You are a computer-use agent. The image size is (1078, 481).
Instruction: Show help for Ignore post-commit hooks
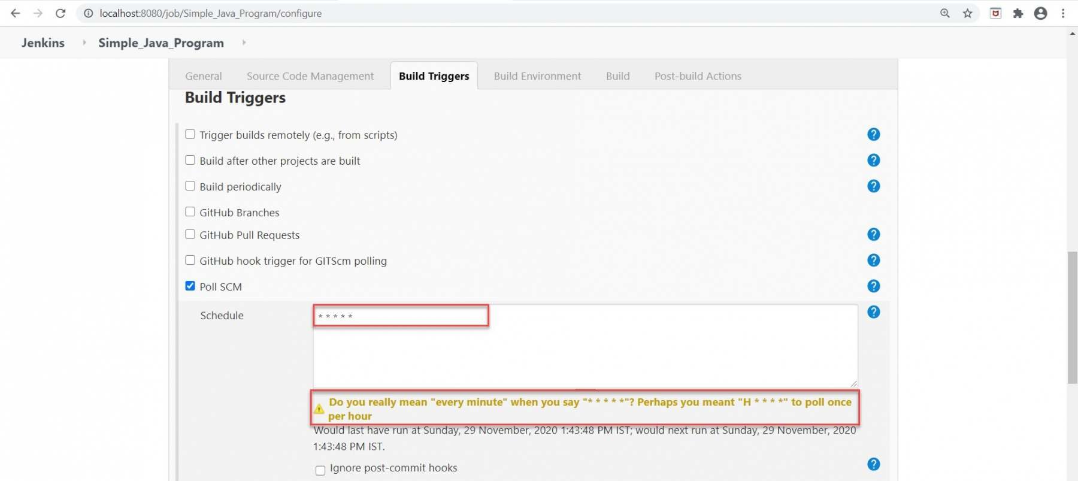874,464
